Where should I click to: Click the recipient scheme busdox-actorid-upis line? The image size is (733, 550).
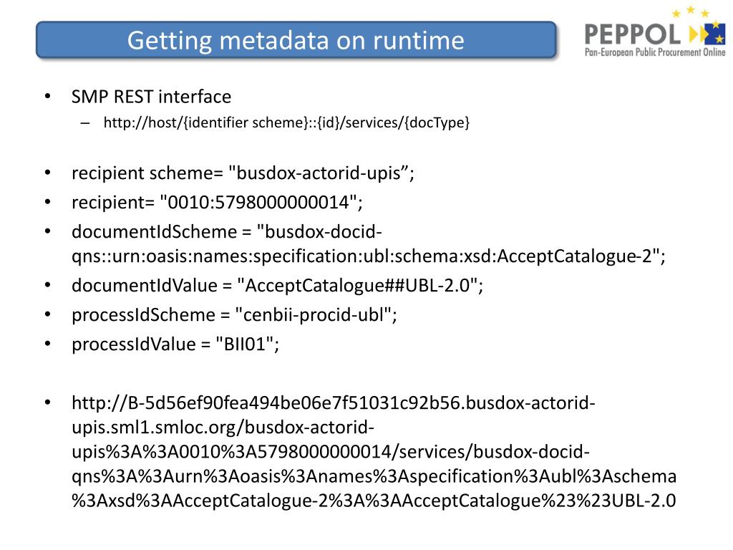click(243, 173)
